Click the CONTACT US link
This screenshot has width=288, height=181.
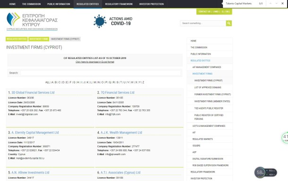[x=204, y=12]
